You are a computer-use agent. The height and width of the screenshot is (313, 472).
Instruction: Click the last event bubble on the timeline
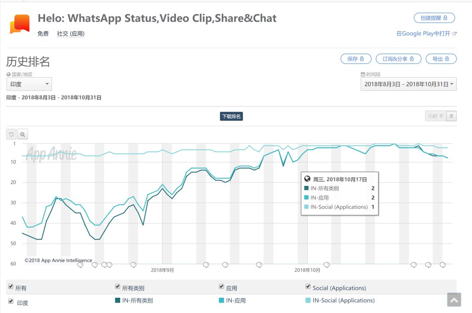(x=443, y=265)
